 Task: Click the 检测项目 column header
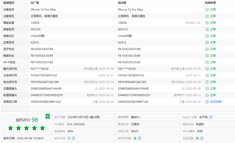[x=9, y=3]
